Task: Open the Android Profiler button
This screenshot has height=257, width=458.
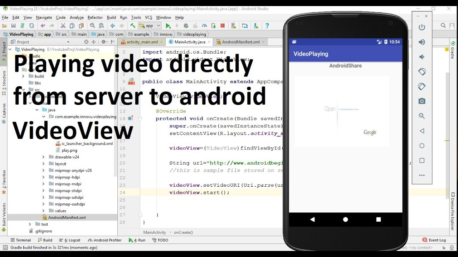Action: click(105, 240)
